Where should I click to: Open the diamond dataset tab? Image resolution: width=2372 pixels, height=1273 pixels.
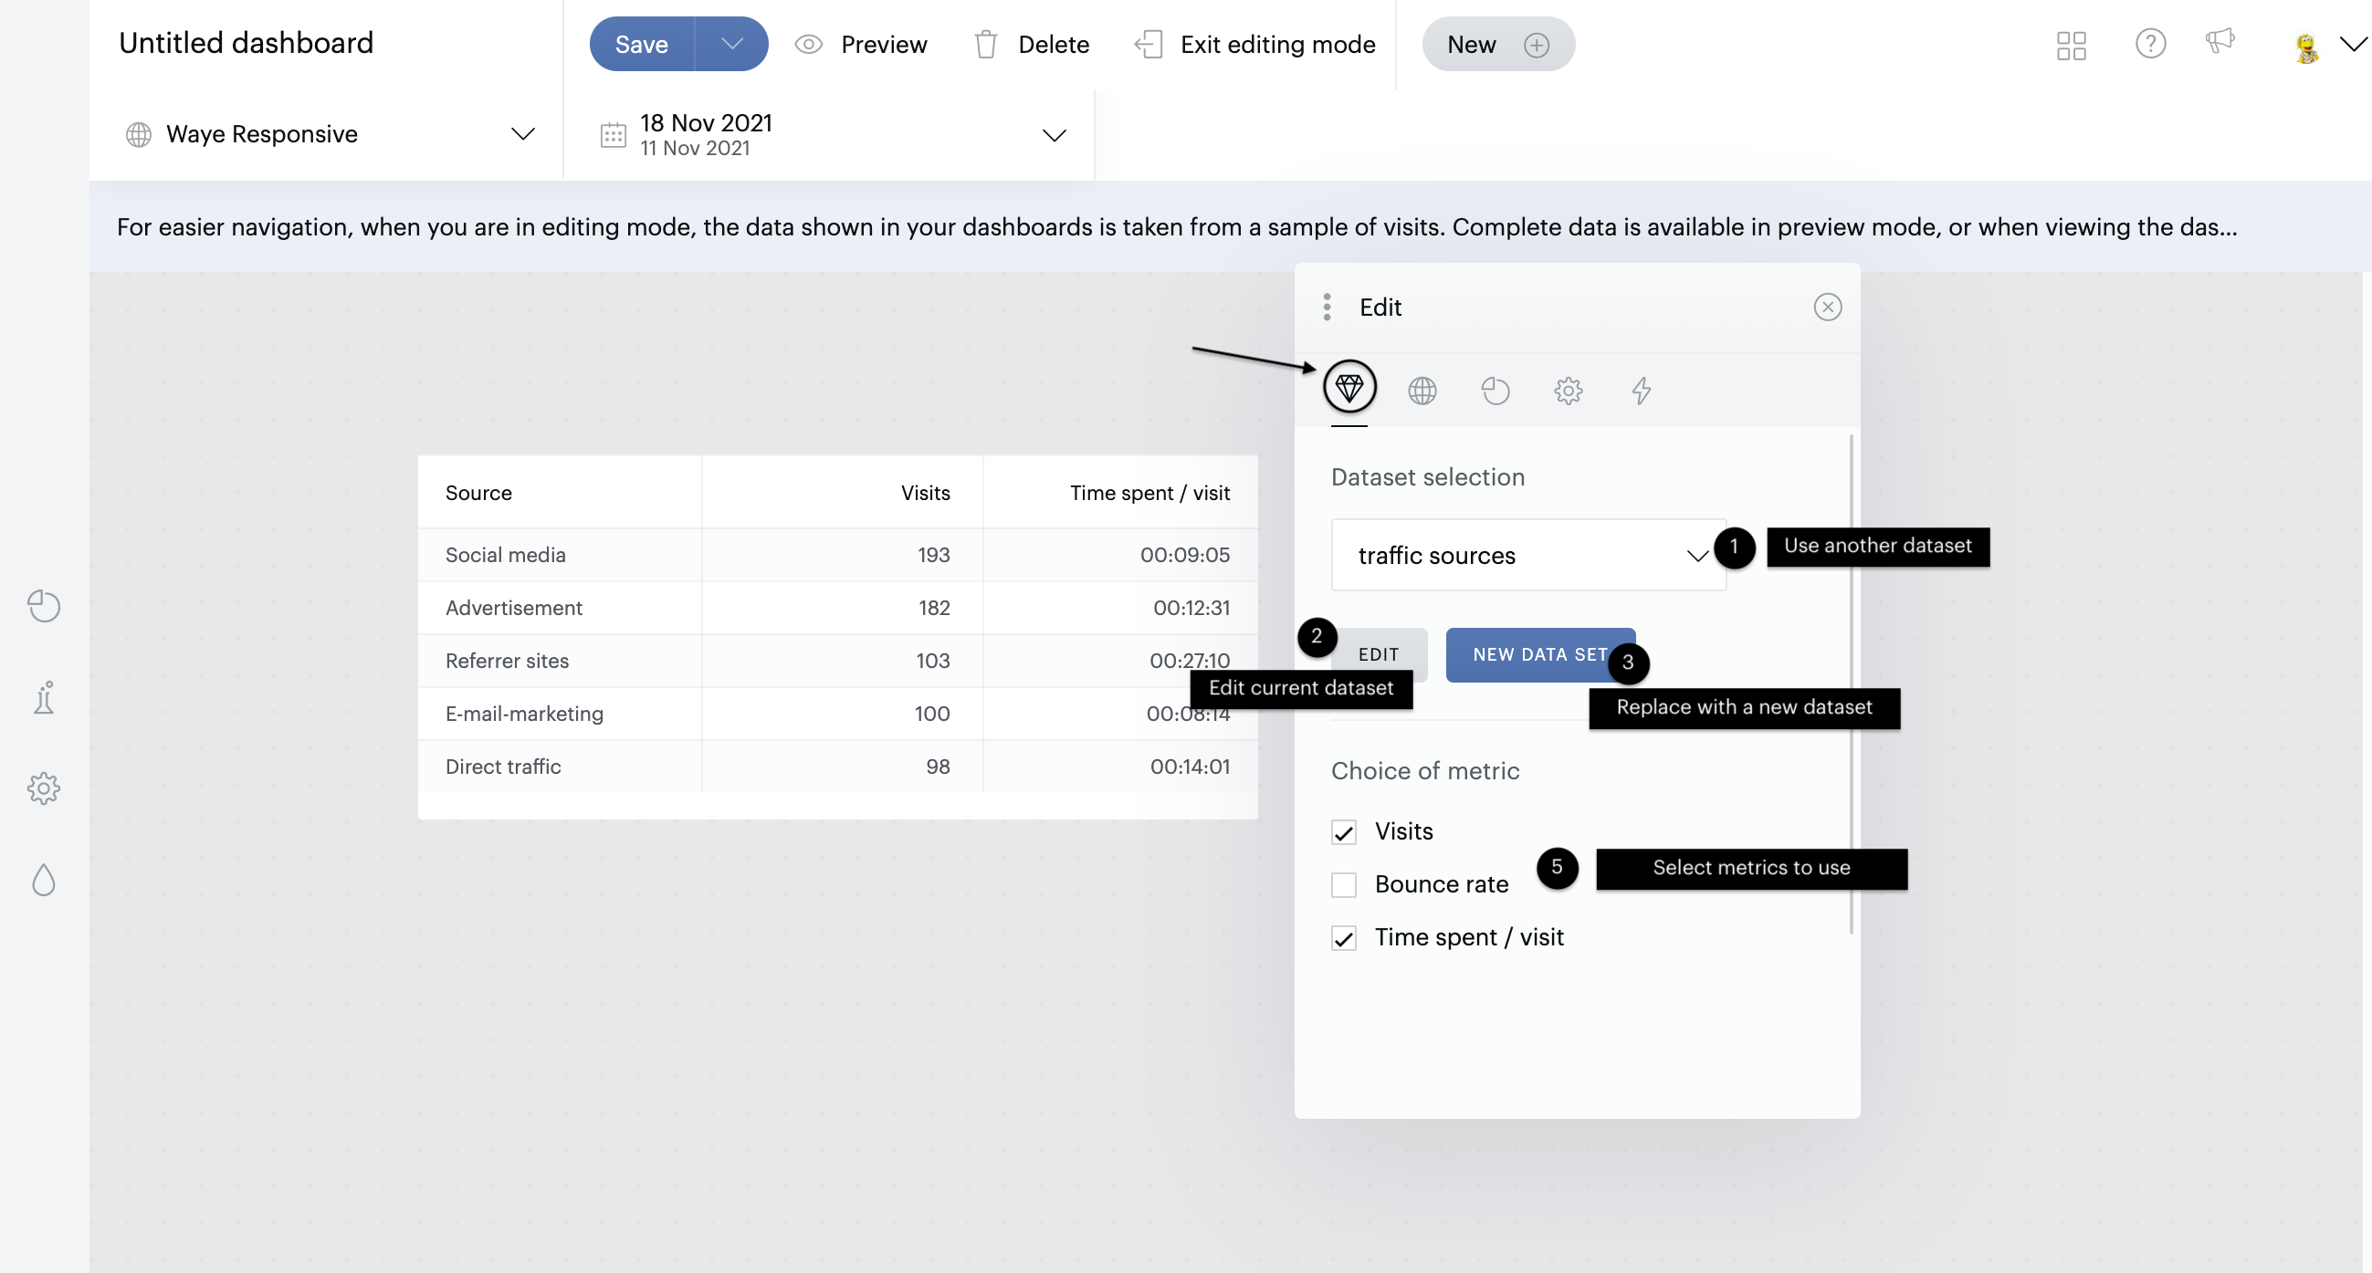[x=1349, y=389]
